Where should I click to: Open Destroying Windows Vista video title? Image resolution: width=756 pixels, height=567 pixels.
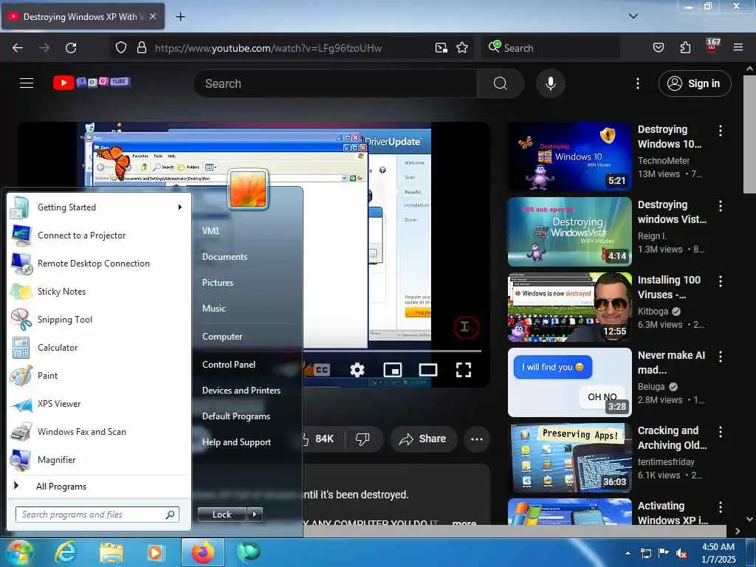coord(672,212)
